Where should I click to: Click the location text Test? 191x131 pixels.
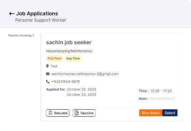54,66
